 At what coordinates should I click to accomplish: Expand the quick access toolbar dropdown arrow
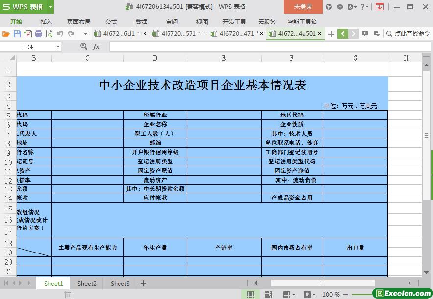coord(85,34)
